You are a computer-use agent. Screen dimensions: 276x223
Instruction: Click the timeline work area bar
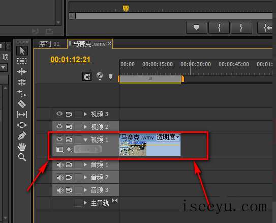(150, 78)
